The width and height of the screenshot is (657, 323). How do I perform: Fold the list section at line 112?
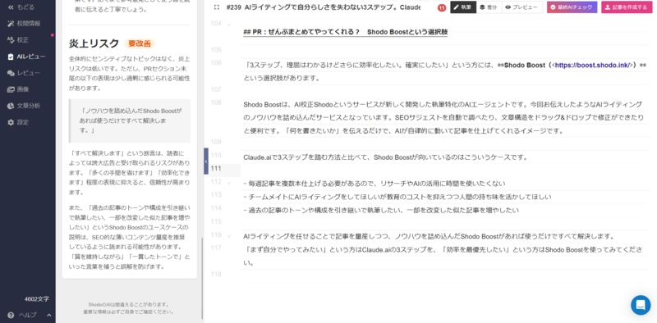tap(229, 183)
